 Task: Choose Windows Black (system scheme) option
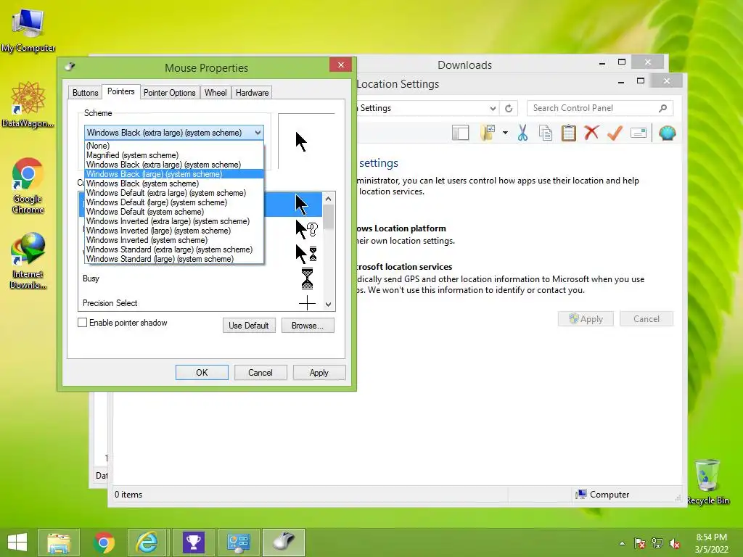coord(174,183)
